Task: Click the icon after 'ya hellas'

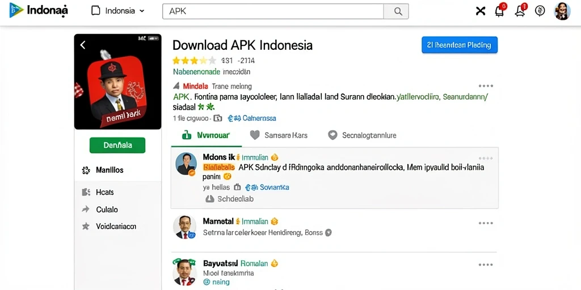Action: coord(238,187)
